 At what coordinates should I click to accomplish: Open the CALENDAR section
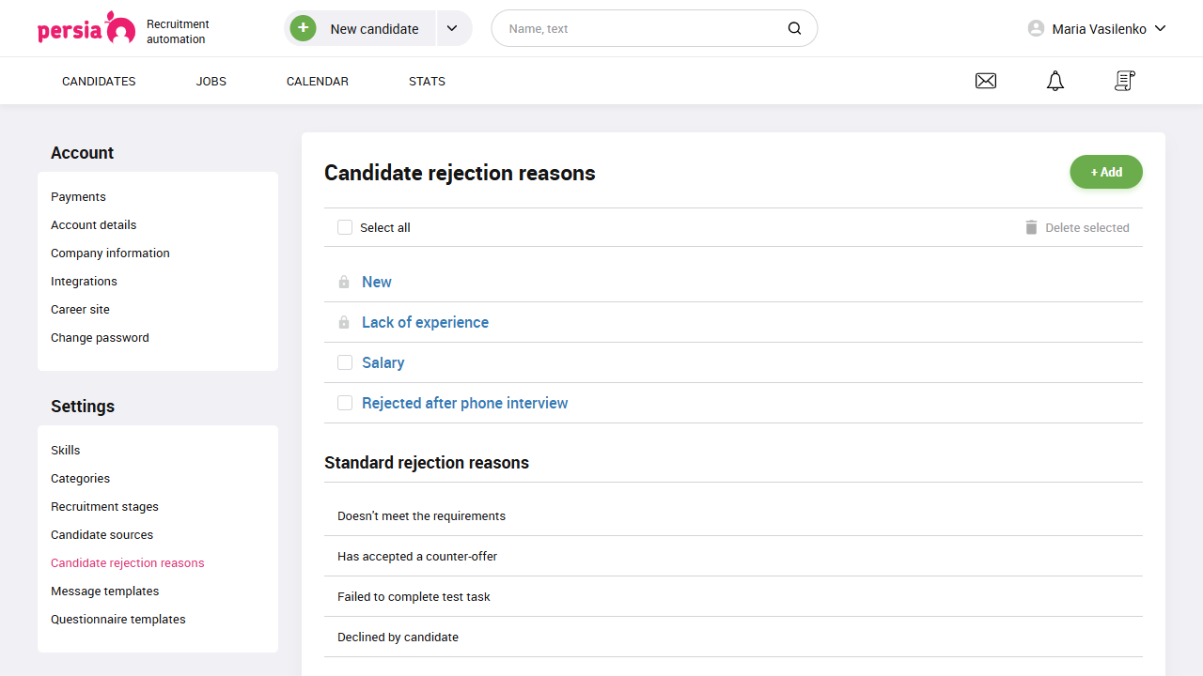(317, 81)
